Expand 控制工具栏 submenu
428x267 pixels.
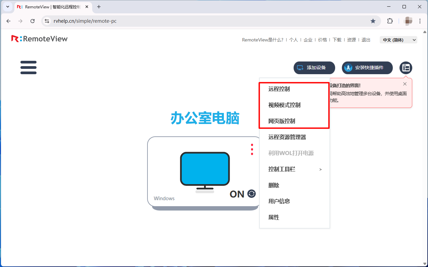pyautogui.click(x=294, y=169)
